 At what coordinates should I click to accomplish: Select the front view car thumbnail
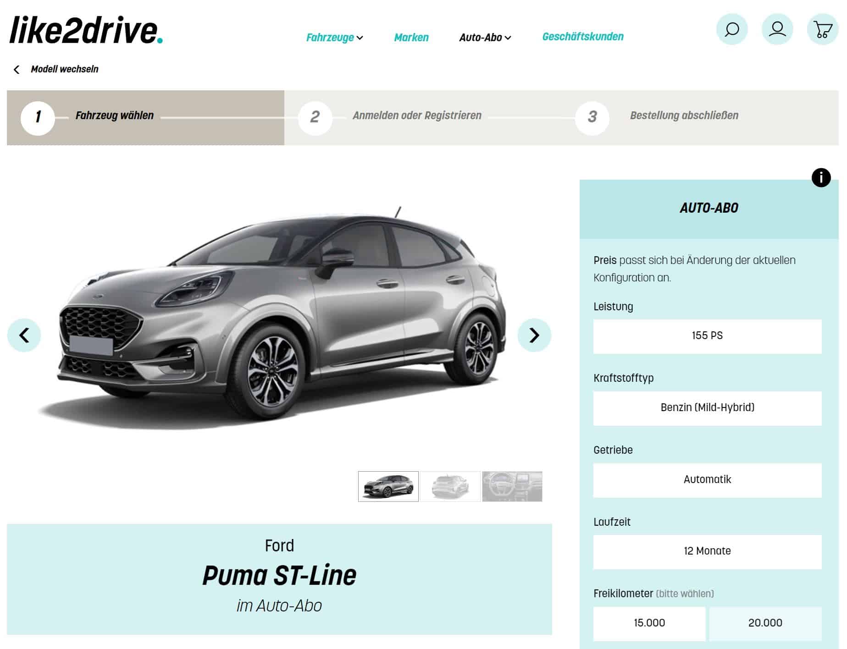pyautogui.click(x=388, y=486)
